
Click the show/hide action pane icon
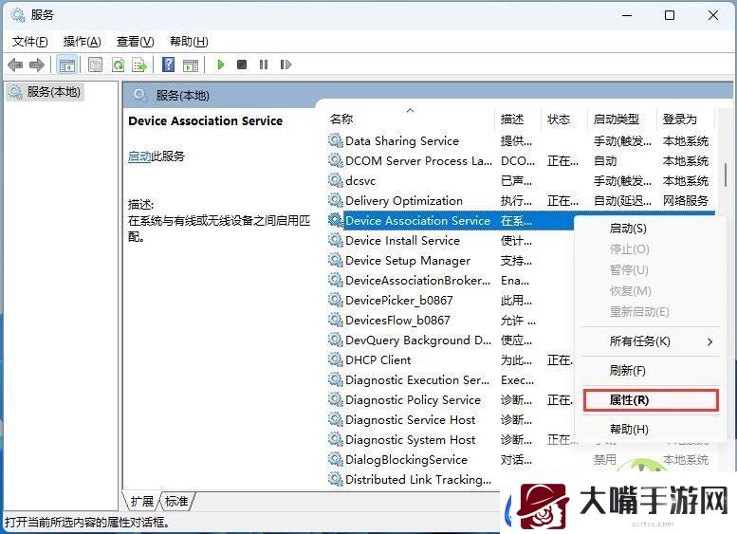(191, 64)
